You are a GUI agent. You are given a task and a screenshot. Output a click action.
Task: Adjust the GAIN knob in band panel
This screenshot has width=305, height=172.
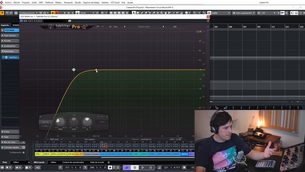(74, 122)
